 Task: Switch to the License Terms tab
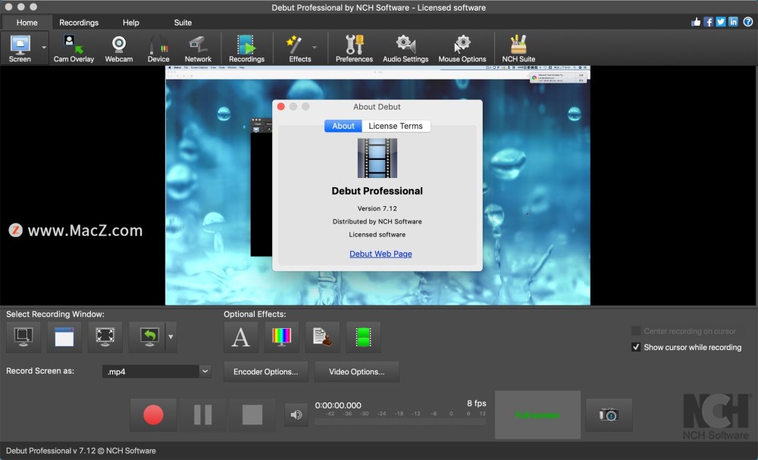tap(396, 126)
